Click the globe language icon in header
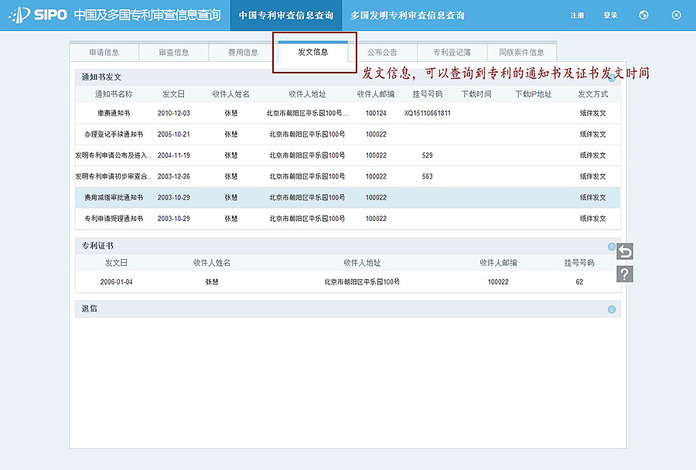Viewport: 696px width, 470px height. 643,15
